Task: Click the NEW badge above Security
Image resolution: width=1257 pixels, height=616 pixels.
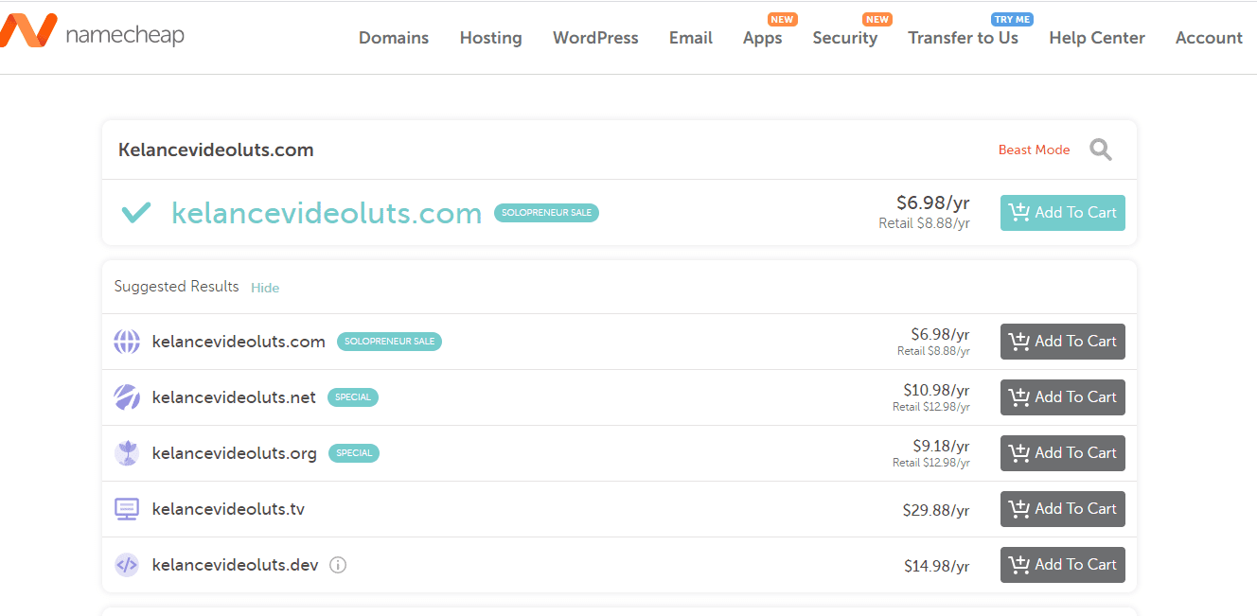Action: 877,19
